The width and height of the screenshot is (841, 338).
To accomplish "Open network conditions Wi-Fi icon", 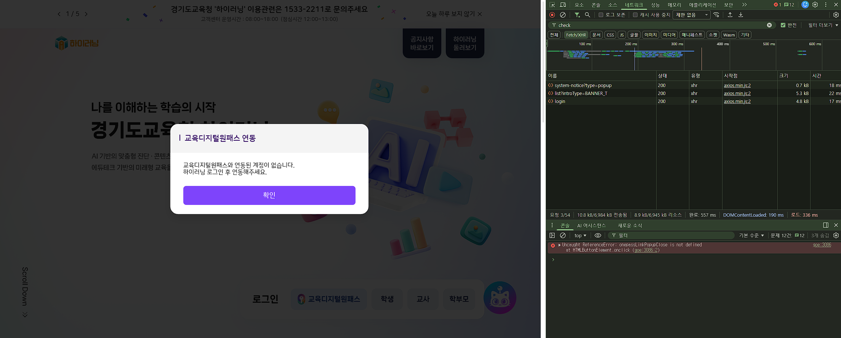I will 716,15.
